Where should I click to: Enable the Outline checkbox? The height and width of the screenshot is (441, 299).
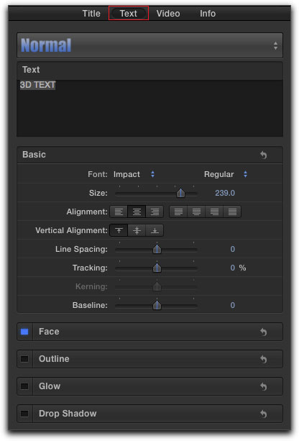tap(24, 359)
